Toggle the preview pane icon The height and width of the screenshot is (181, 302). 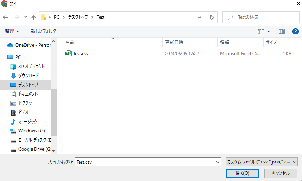[x=282, y=31]
